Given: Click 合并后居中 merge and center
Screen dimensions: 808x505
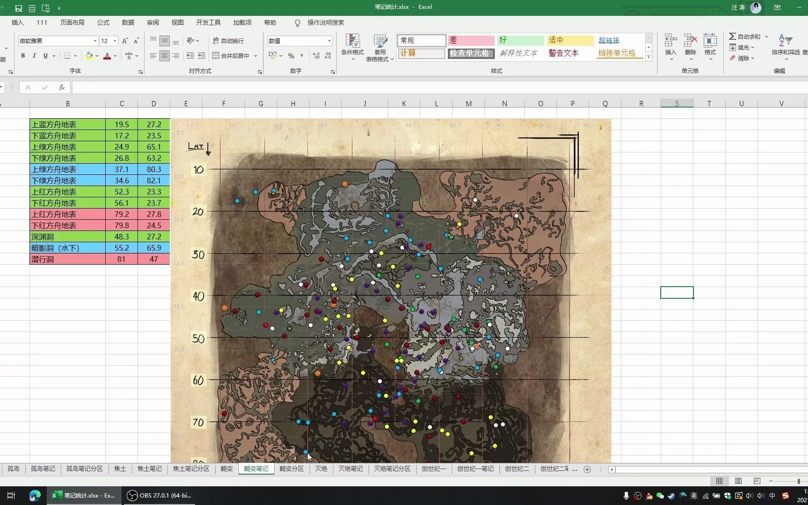Looking at the screenshot, I should coord(231,56).
